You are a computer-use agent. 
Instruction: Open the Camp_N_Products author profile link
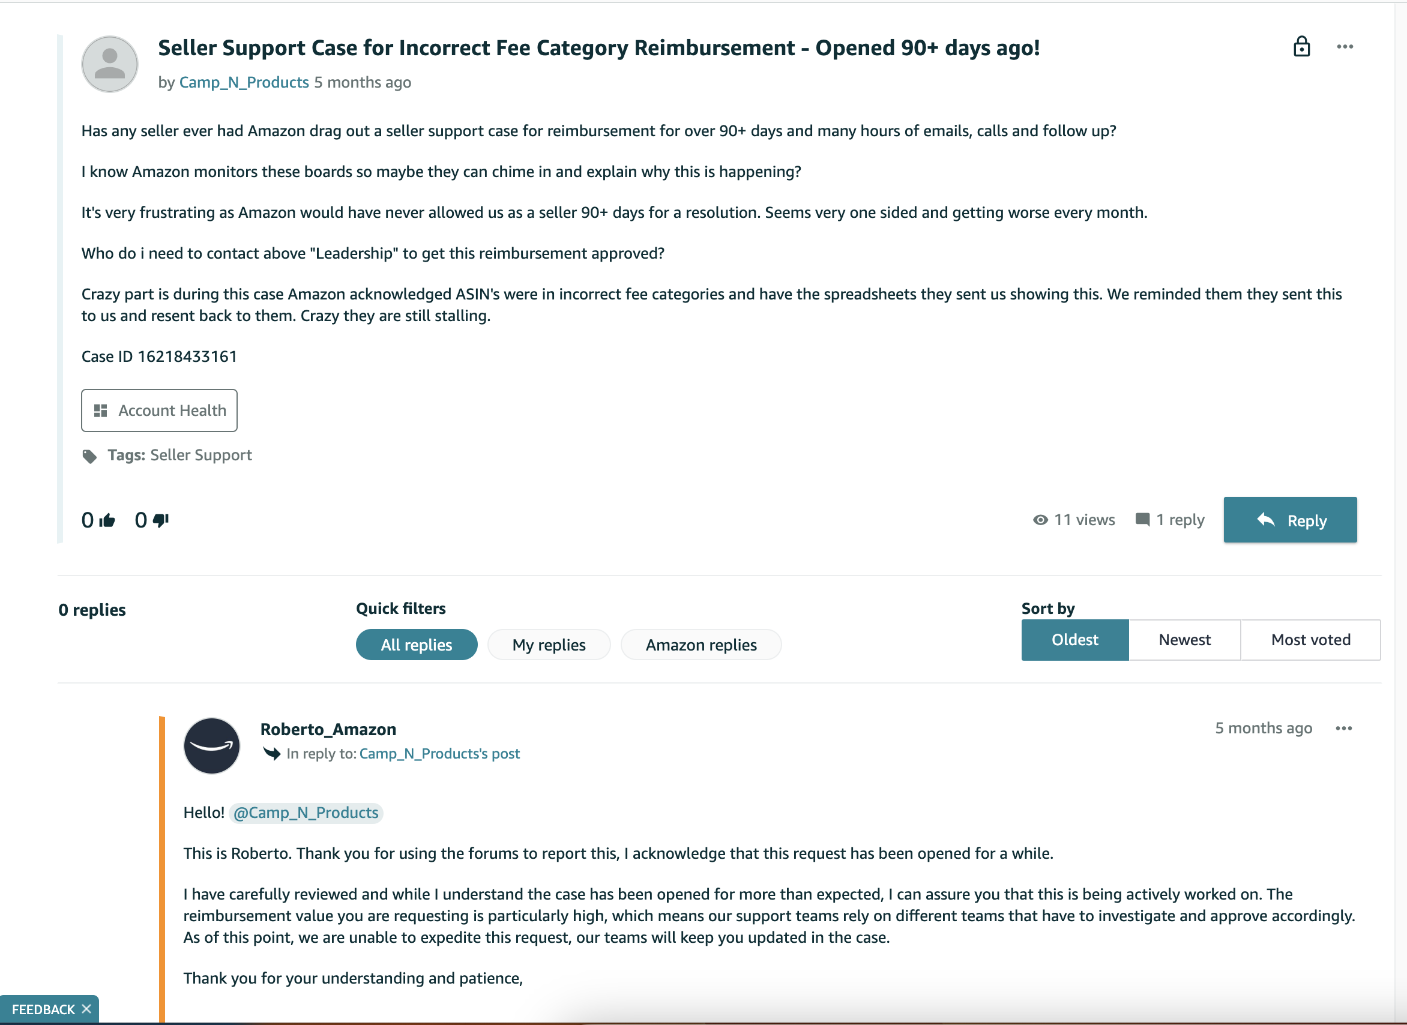click(x=244, y=82)
